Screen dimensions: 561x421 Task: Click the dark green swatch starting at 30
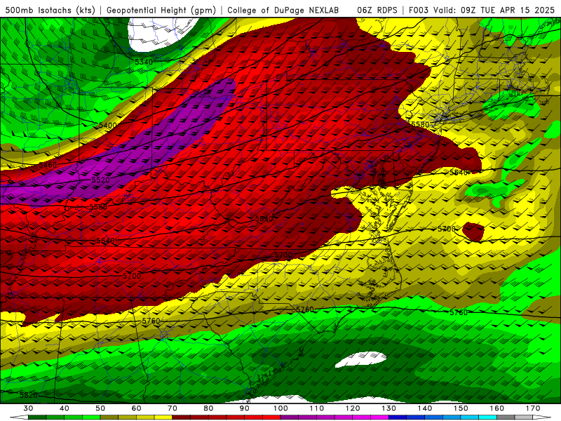point(37,417)
